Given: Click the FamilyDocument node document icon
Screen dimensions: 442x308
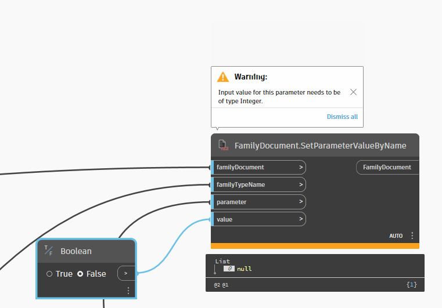Looking at the screenshot, I should [223, 145].
